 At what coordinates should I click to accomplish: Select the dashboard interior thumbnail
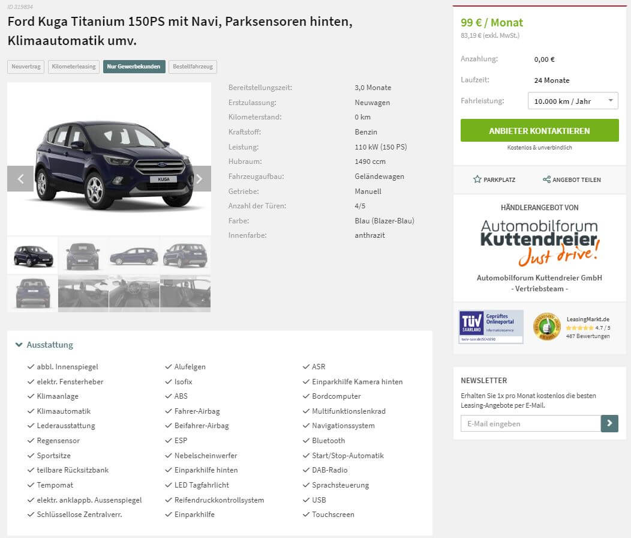pyautogui.click(x=134, y=293)
